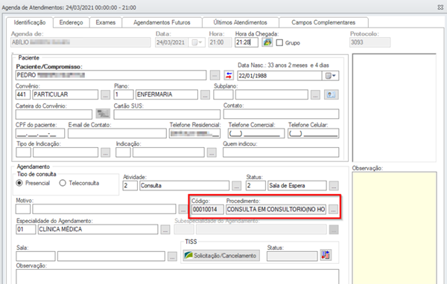Click the Carteira do Convênio field

pos(54,114)
